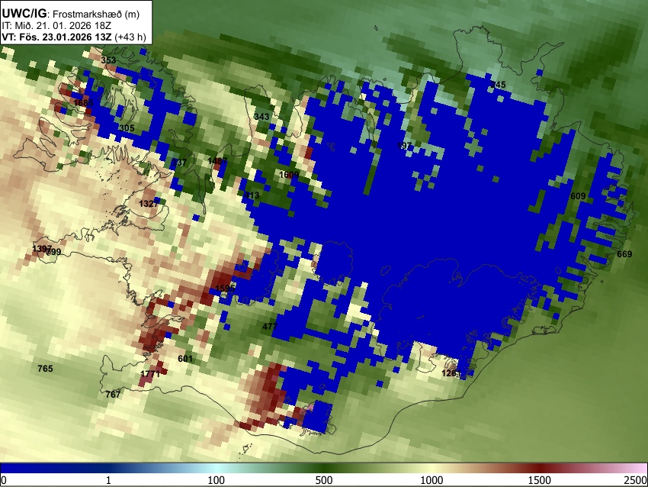Select the map value label 343
Image resolution: width=648 pixels, height=487 pixels.
pyautogui.click(x=261, y=117)
